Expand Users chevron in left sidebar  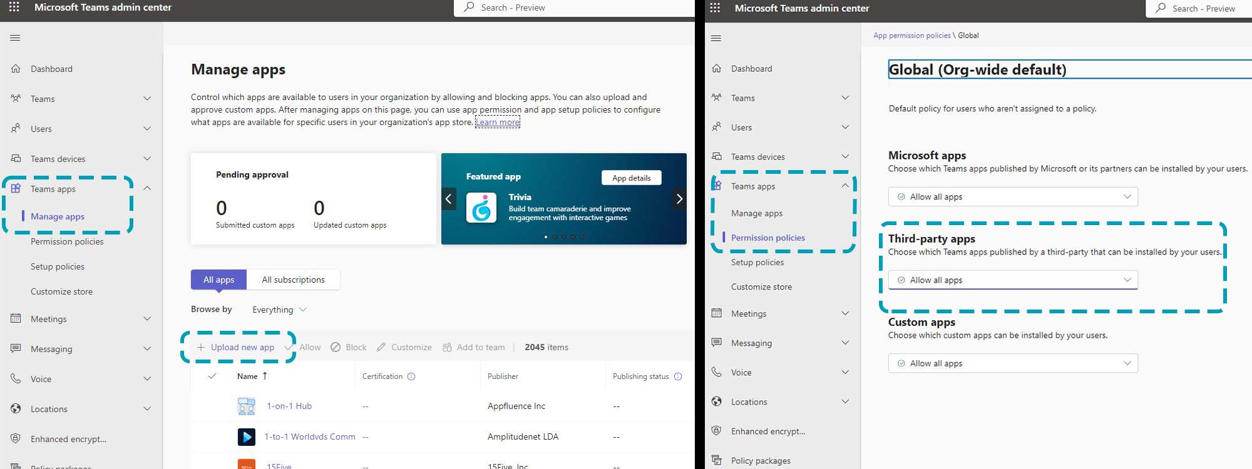point(147,129)
